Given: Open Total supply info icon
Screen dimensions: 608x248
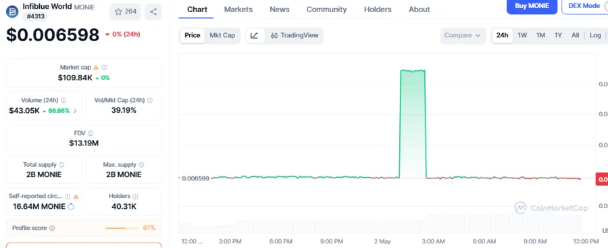Looking at the screenshot, I should 61,165.
